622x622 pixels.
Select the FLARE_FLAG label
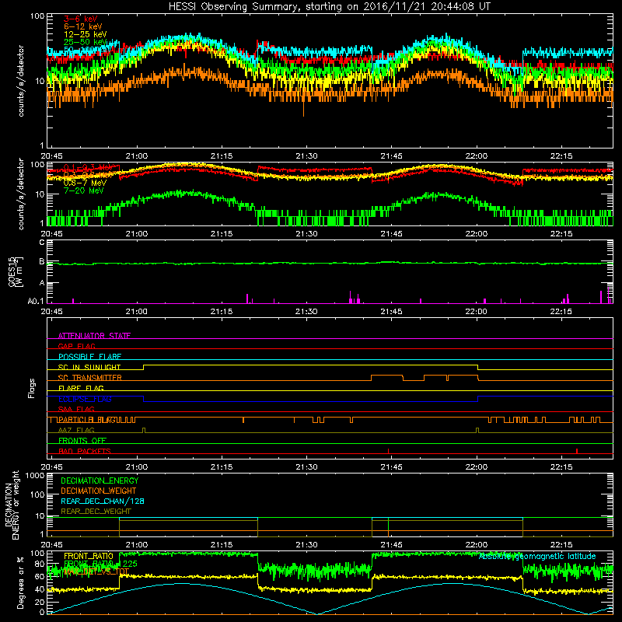point(81,388)
